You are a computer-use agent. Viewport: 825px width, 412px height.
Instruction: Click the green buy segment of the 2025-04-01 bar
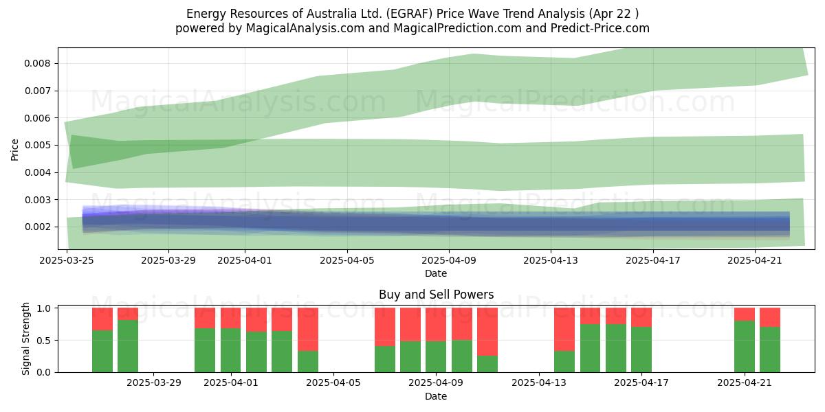231,350
